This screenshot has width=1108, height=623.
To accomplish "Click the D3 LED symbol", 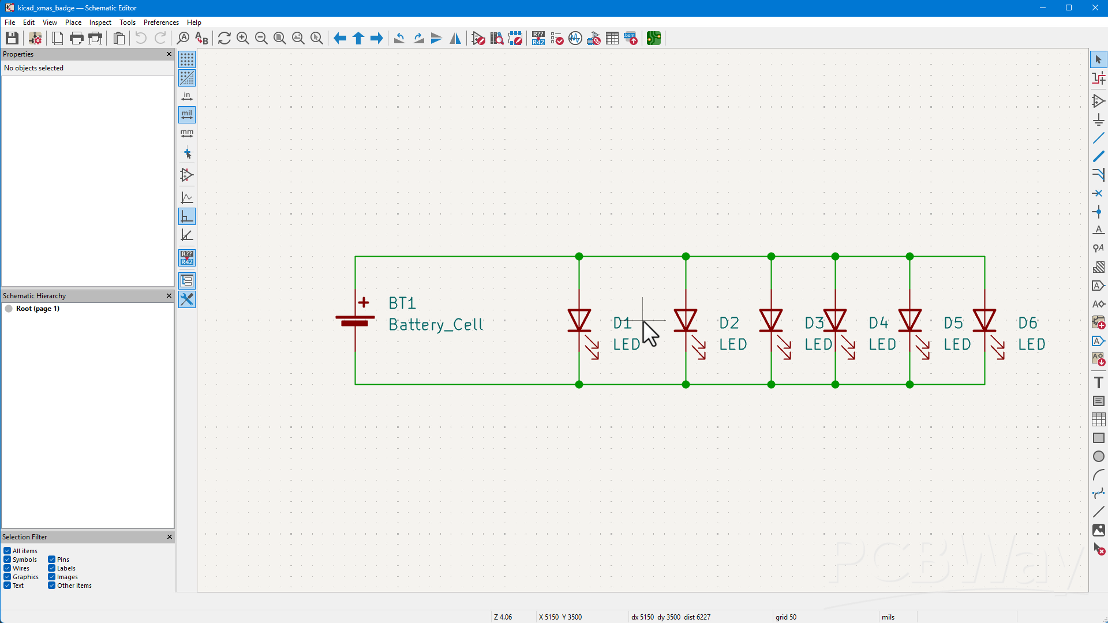I will coord(771,321).
